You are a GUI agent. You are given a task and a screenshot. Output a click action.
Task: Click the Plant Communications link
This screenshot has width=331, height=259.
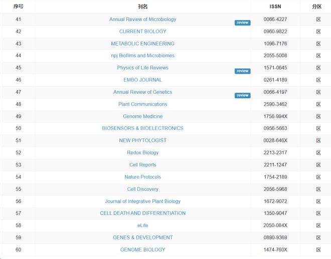tap(142, 104)
